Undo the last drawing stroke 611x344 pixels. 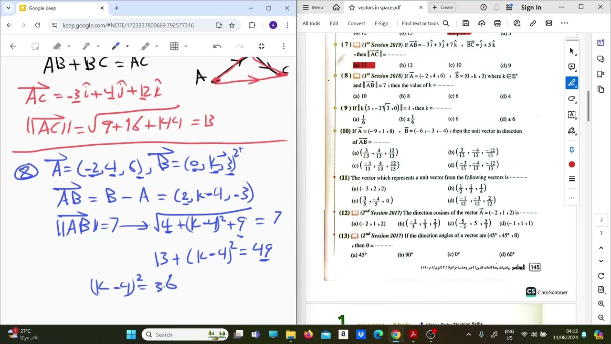coord(217,46)
